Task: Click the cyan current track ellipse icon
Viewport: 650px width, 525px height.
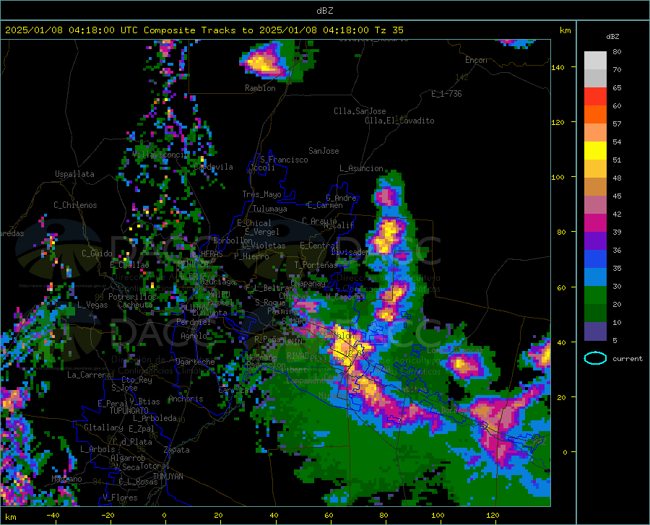Action: (x=595, y=358)
